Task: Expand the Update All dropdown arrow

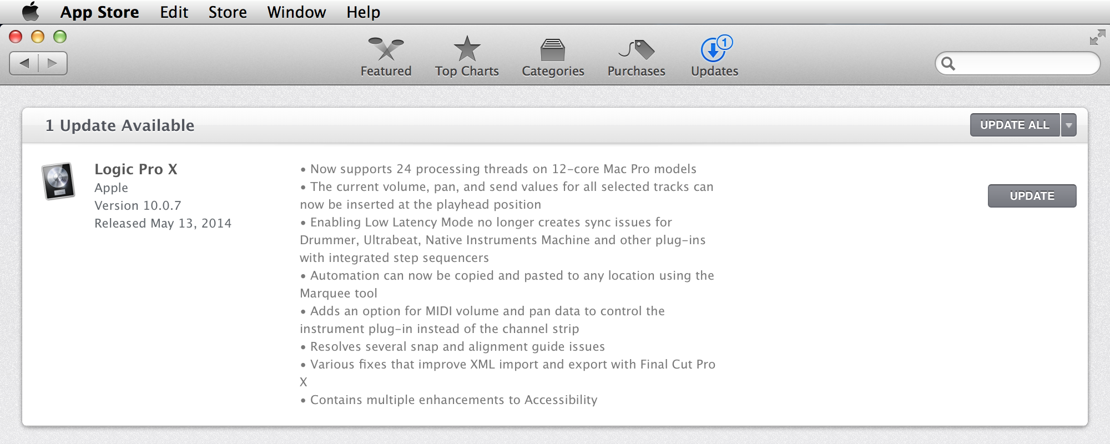Action: [1069, 125]
